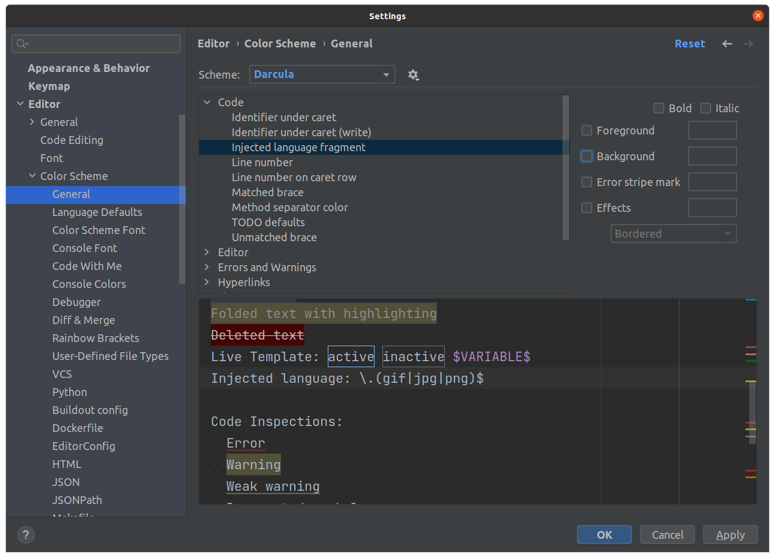Screen dimensions: 775x558
Task: Expand the Errors and Warnings node
Action: 207,268
